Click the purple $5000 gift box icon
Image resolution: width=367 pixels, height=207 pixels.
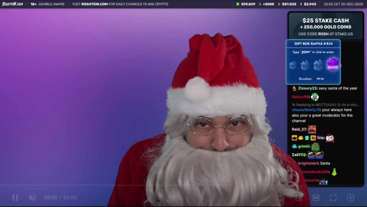point(333,65)
